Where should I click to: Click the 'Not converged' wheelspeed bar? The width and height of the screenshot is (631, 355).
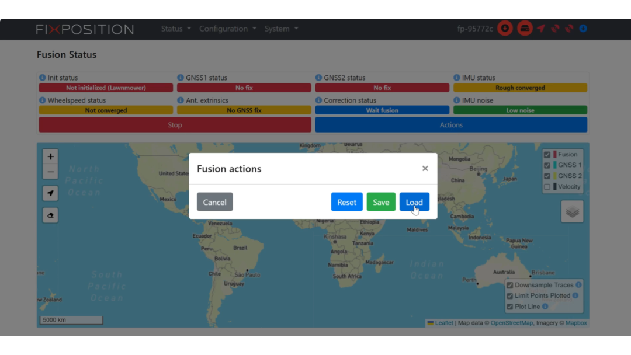click(106, 110)
